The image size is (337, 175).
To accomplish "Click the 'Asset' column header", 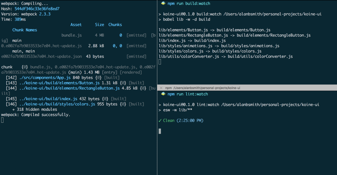I will point(76,25).
